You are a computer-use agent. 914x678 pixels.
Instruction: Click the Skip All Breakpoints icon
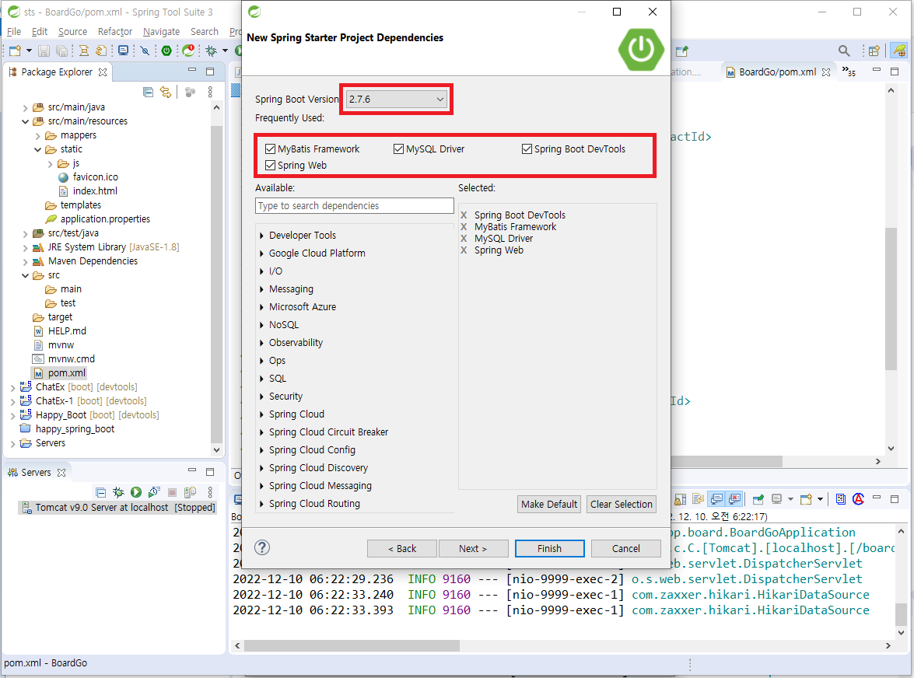pyautogui.click(x=145, y=51)
